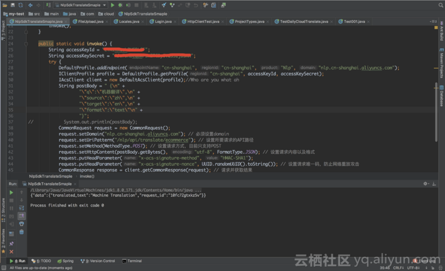Click the Revert undo arrow icon
This screenshot has height=271, width=445.
click(x=196, y=5)
